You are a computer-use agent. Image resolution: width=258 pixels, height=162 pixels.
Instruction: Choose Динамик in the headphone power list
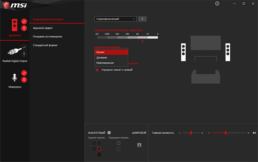111,57
